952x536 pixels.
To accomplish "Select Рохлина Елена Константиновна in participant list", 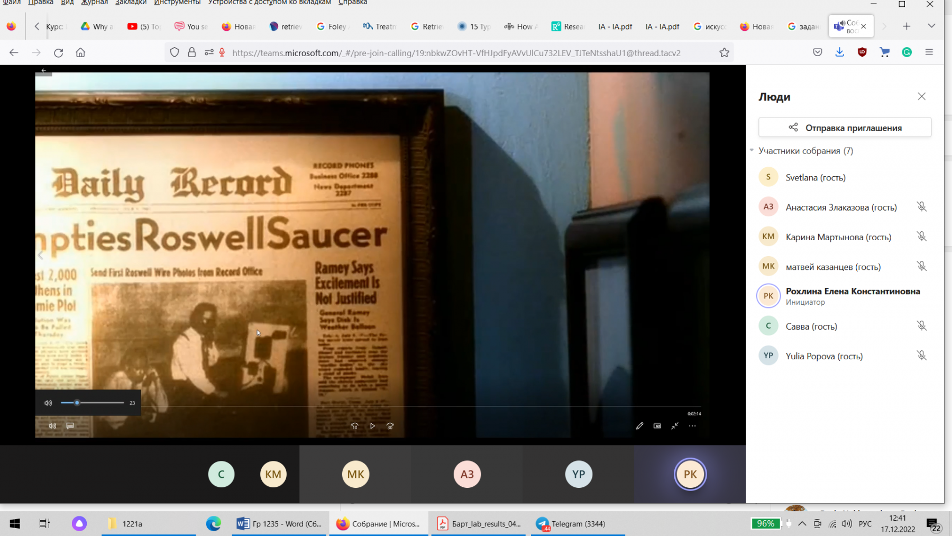I will click(845, 296).
